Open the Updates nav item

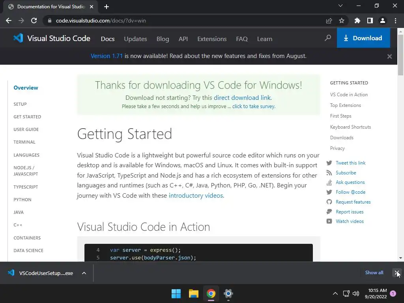136,39
